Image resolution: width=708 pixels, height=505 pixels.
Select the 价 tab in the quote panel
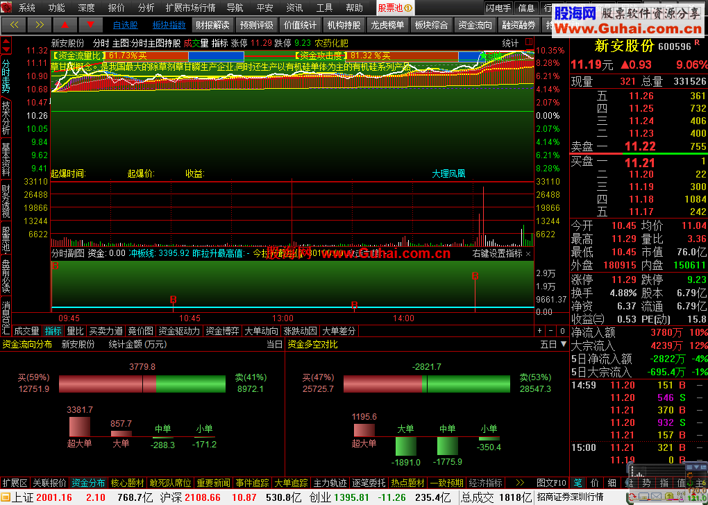tap(595, 483)
